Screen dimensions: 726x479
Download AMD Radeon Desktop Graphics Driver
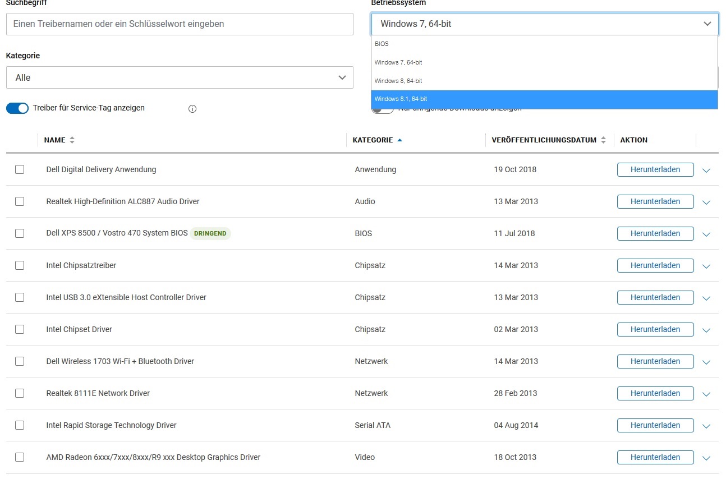point(655,457)
